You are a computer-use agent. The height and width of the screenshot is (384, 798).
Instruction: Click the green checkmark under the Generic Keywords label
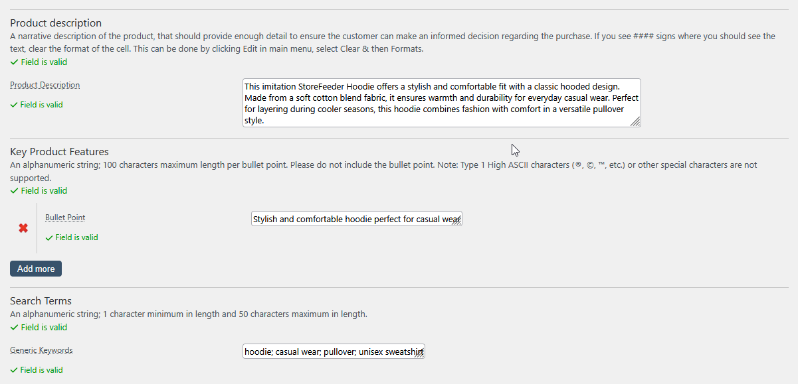14,370
